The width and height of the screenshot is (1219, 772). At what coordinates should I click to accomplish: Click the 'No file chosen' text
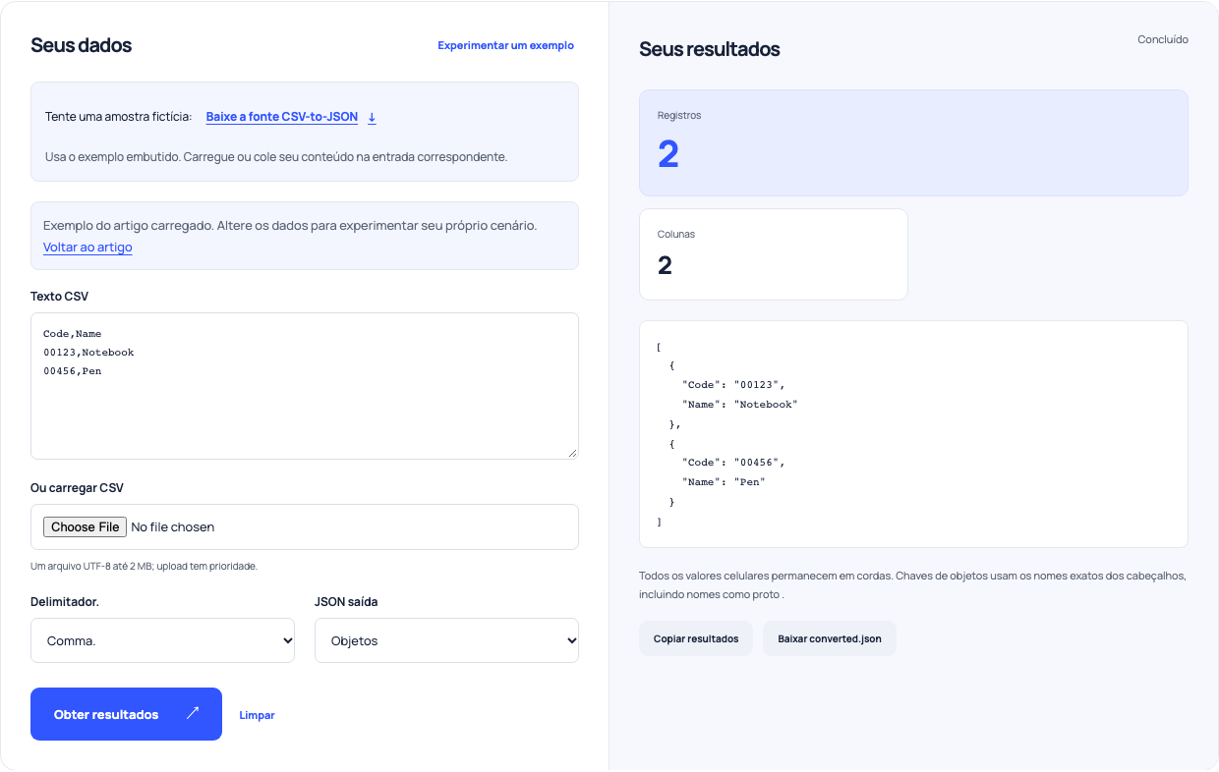point(173,527)
